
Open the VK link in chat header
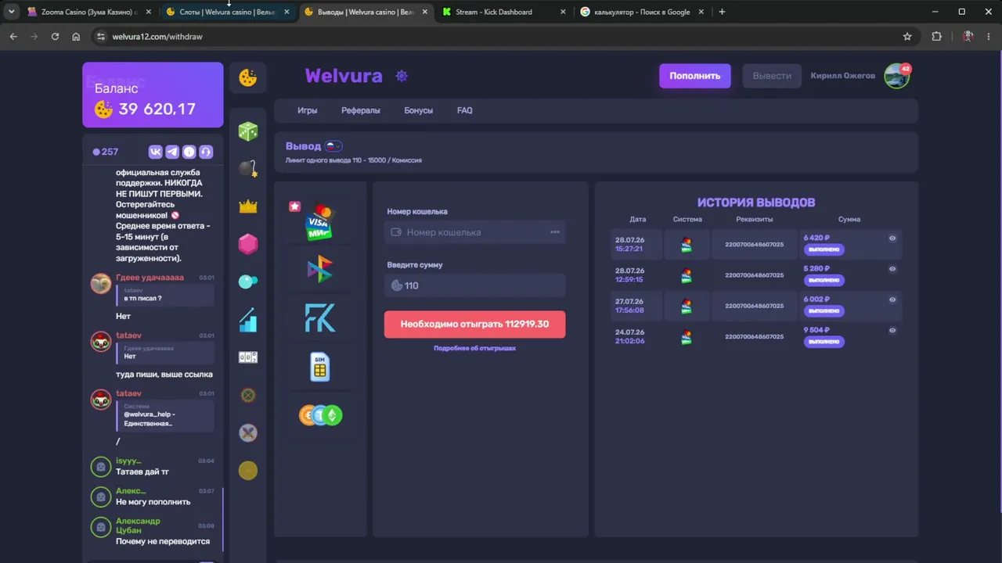pos(155,152)
